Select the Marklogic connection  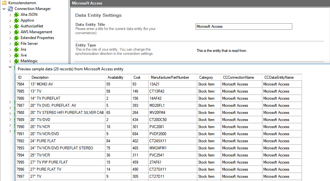tap(29, 61)
